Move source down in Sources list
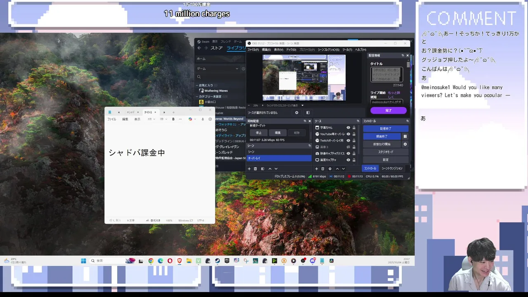 click(x=343, y=169)
